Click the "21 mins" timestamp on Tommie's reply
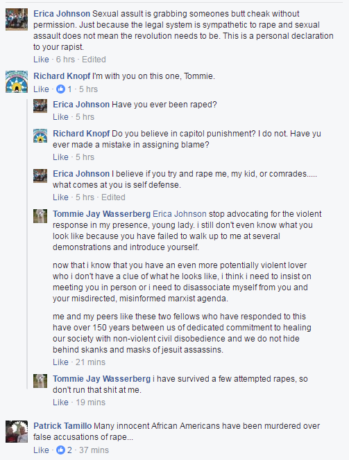349x460 pixels. tap(90, 362)
